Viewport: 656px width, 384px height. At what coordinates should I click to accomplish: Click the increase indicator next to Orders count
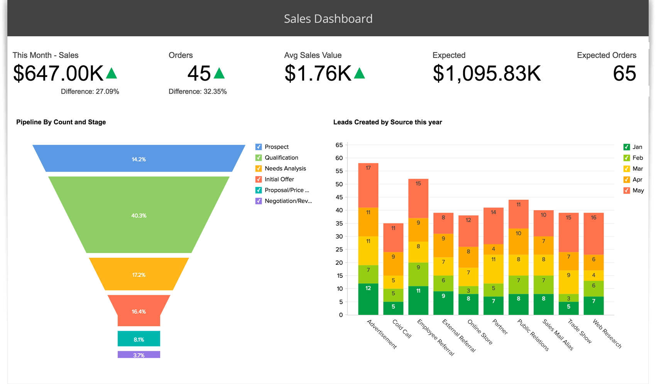click(x=219, y=73)
